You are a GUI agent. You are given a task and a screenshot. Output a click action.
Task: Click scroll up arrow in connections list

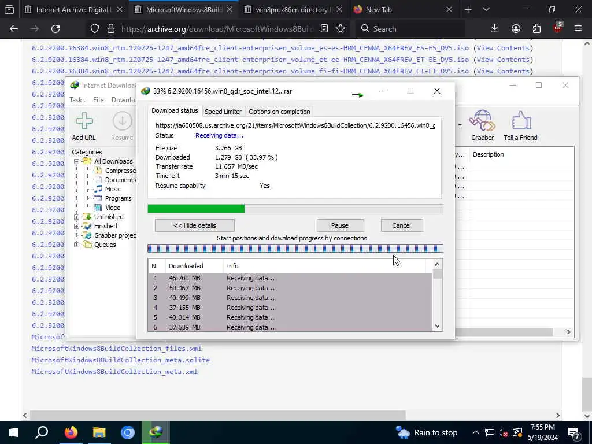pos(437,264)
